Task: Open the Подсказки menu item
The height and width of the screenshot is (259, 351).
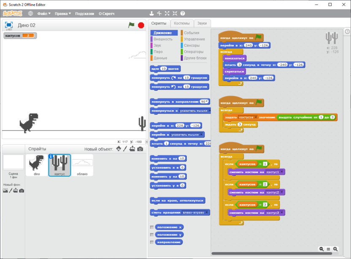Action: click(x=85, y=13)
